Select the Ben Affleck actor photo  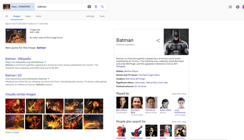pyautogui.click(x=122, y=102)
